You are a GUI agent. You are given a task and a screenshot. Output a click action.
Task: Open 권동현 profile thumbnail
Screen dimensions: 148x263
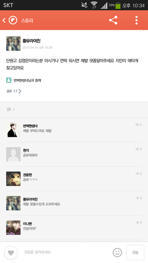click(13, 179)
